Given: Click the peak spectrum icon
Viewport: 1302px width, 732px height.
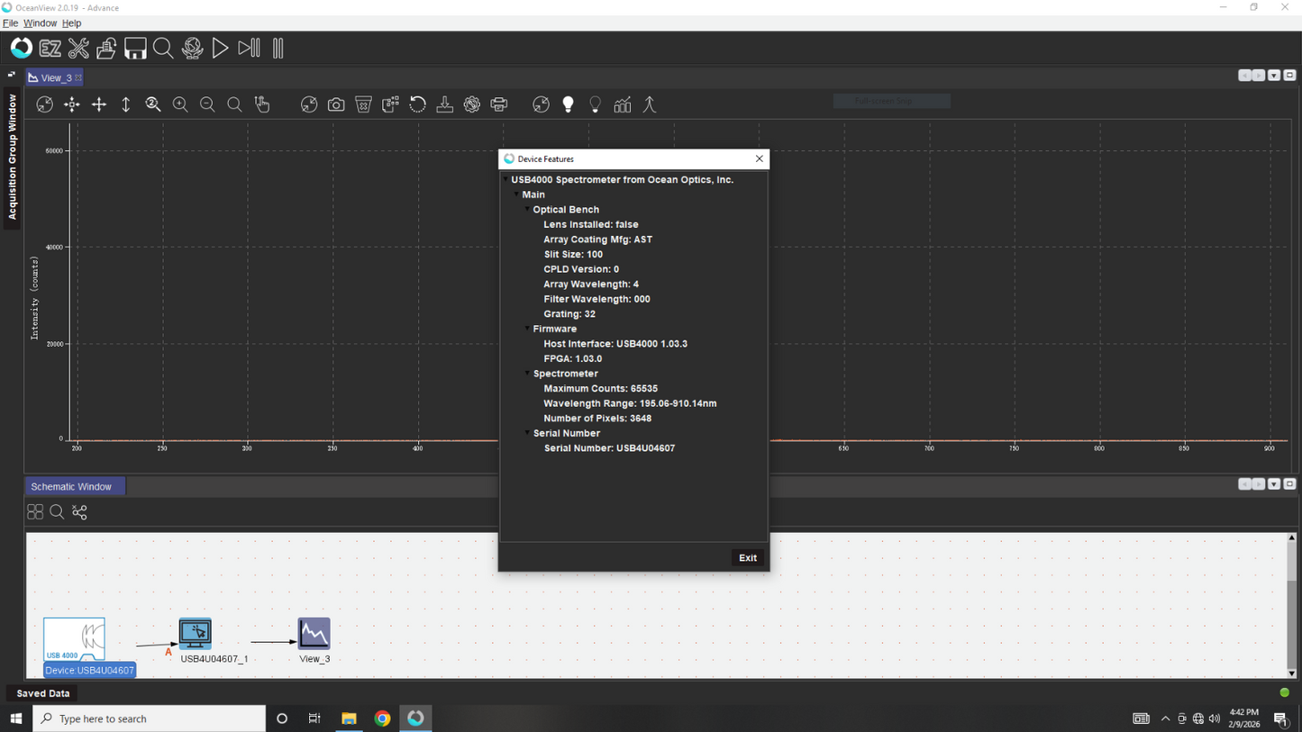Looking at the screenshot, I should coord(650,104).
